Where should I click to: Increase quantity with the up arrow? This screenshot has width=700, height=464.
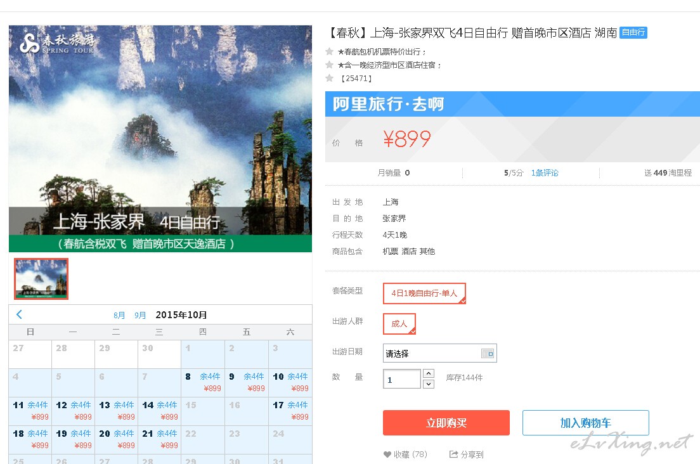(x=428, y=373)
